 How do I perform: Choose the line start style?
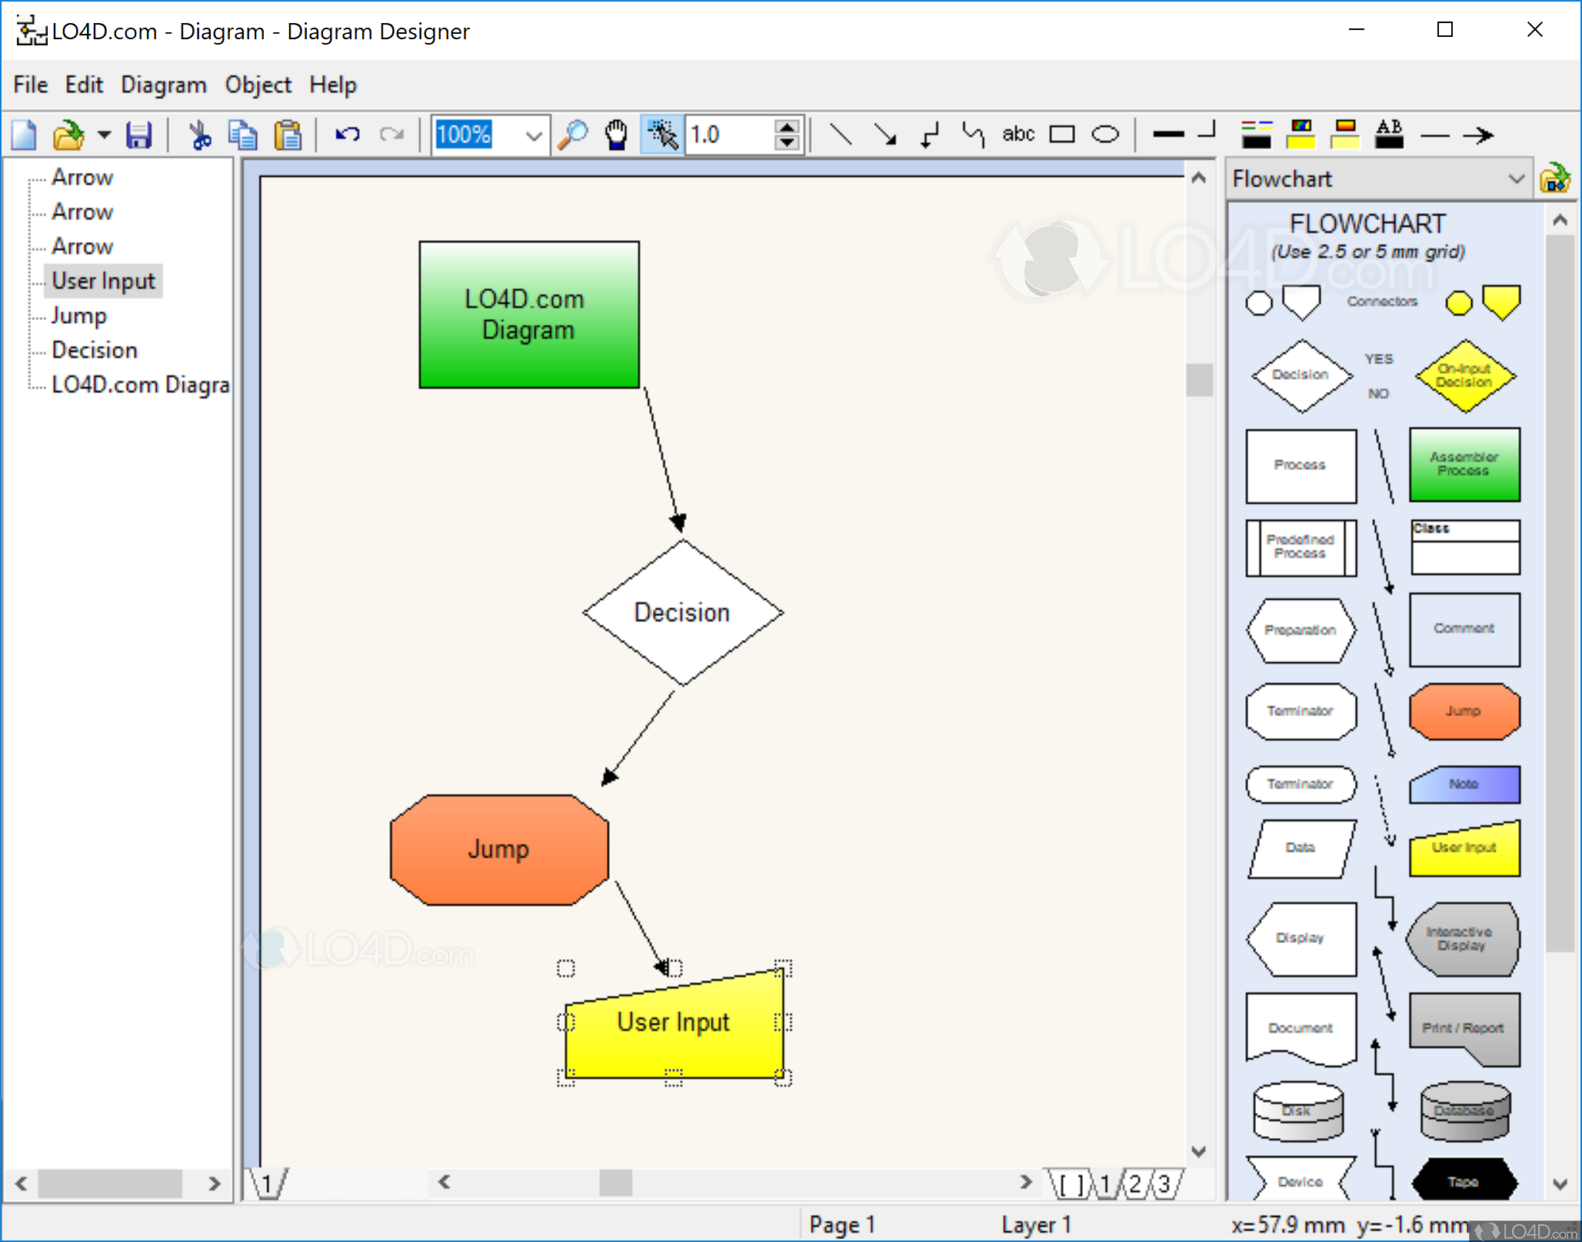pos(1434,136)
